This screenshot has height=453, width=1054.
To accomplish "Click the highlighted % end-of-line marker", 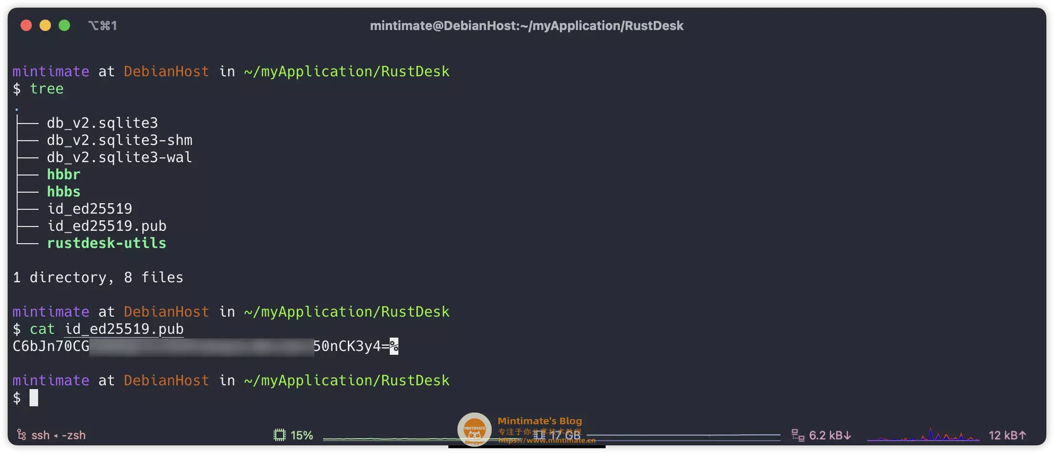I will [x=394, y=346].
